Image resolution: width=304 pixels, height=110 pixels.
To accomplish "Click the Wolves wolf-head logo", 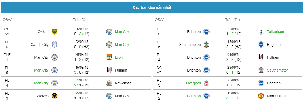I will tap(54, 96).
